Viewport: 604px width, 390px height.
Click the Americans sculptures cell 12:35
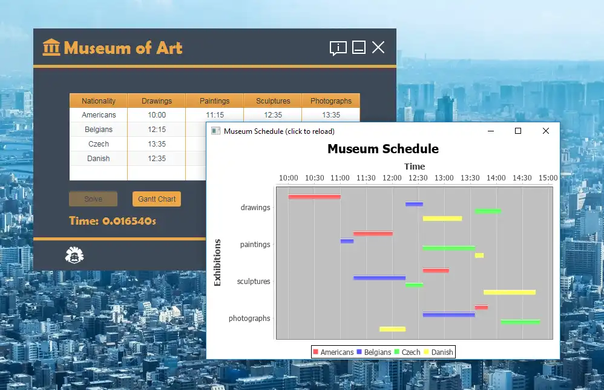(273, 115)
